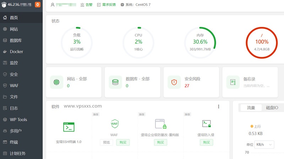The height and width of the screenshot is (159, 284).
Task: Buy the 堡塔企业级防篡改 plugin
Action: coord(160,142)
